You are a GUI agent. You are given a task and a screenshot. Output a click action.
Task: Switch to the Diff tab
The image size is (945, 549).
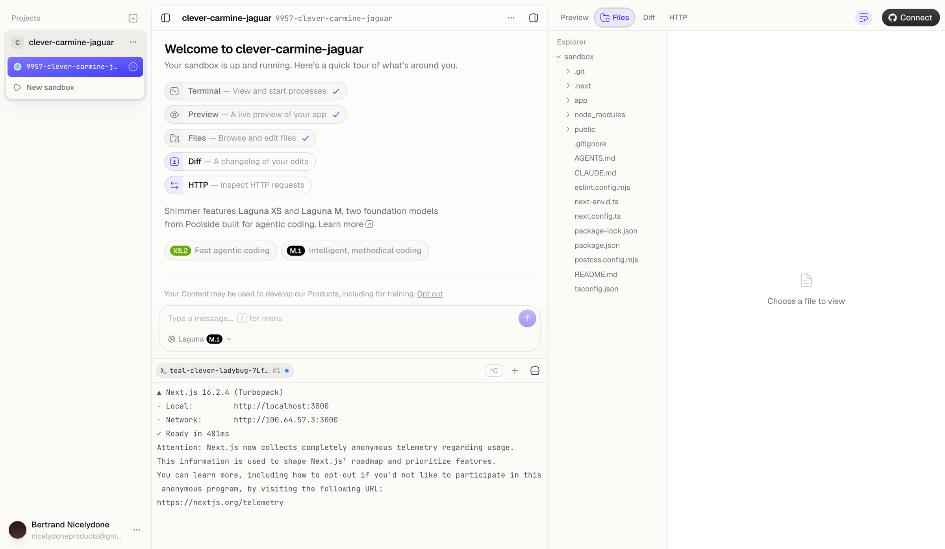pyautogui.click(x=649, y=18)
